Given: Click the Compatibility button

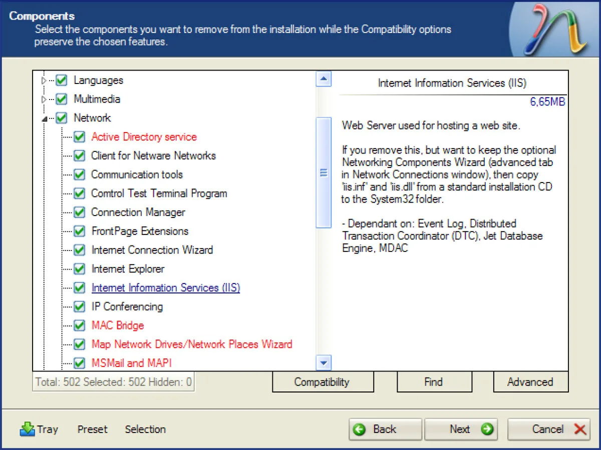Looking at the screenshot, I should coord(323,382).
